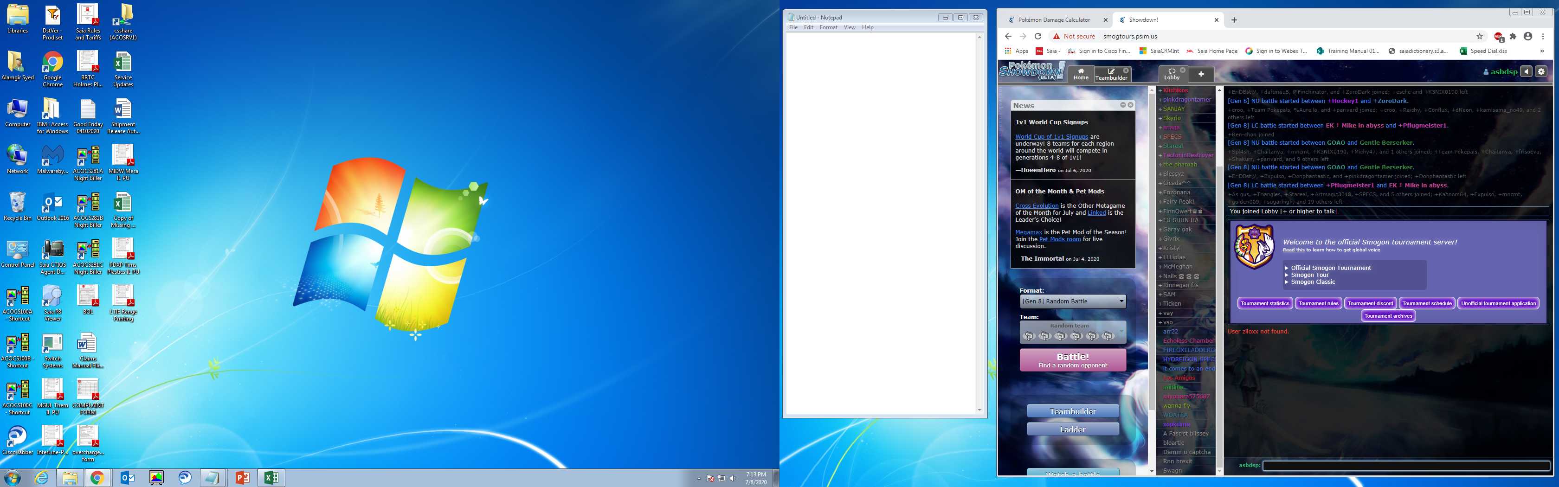Viewport: 1559px width, 487px height.
Task: Minimize the News panel
Action: 1123,105
